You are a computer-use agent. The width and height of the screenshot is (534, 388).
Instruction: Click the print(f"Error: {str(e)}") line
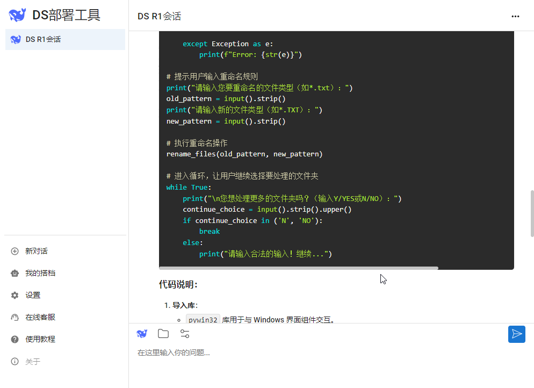tap(251, 54)
